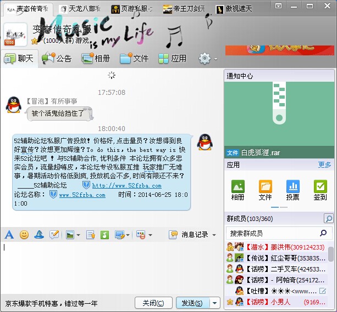Click the message blocking settings icon
This screenshot has width=337, height=312.
tap(141, 235)
